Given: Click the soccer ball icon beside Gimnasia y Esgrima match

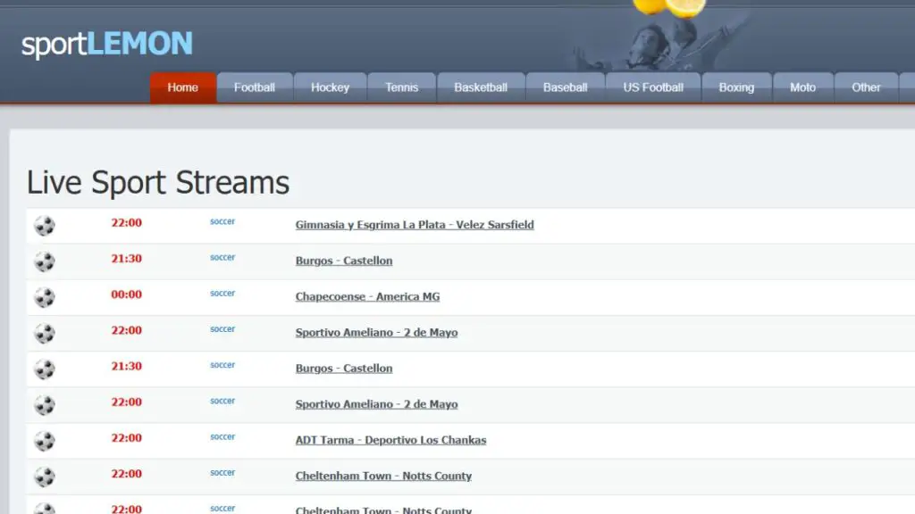Looking at the screenshot, I should (45, 226).
